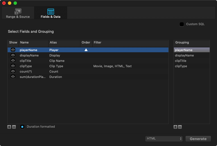
Task: Click the add field plus icon
Action: point(9,127)
